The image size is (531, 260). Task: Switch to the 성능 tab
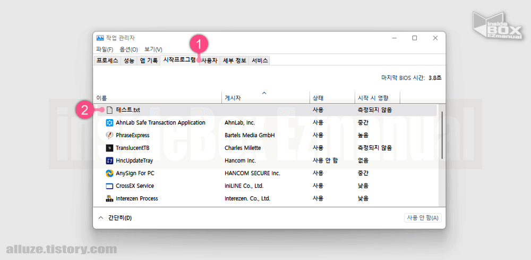(129, 61)
